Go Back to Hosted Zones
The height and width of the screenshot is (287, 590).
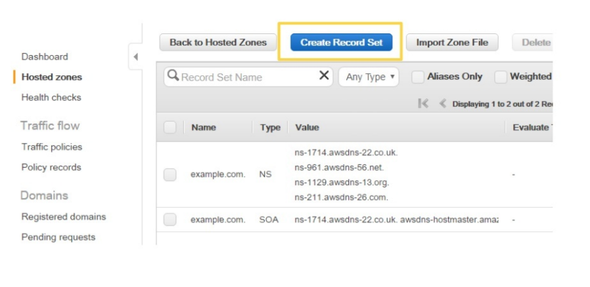(x=218, y=43)
